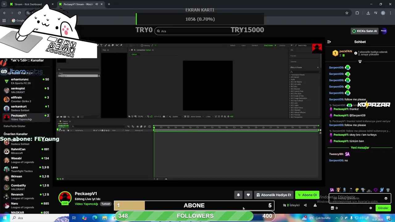395x222 pixels.
Task: Open the Chrome extensions puzzle icon
Action: click(357, 13)
